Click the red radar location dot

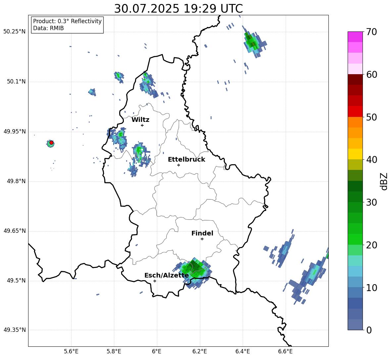[x=51, y=142]
